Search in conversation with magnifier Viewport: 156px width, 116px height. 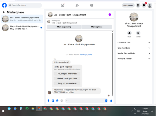pyautogui.click(x=138, y=33)
